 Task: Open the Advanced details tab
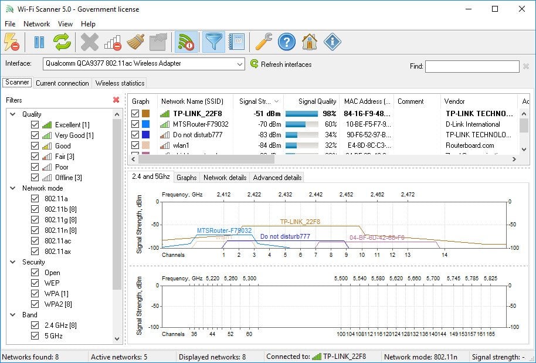(277, 178)
